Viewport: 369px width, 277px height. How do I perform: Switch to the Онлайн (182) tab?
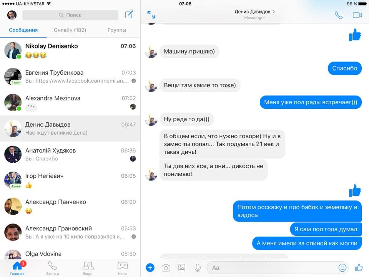pos(70,30)
